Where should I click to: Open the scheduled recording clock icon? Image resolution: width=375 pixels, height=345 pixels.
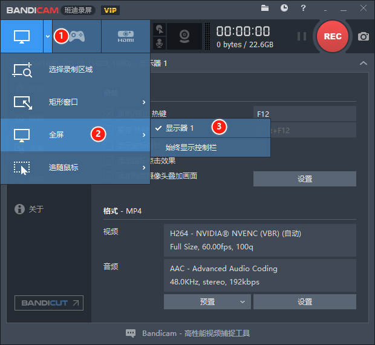click(x=284, y=8)
